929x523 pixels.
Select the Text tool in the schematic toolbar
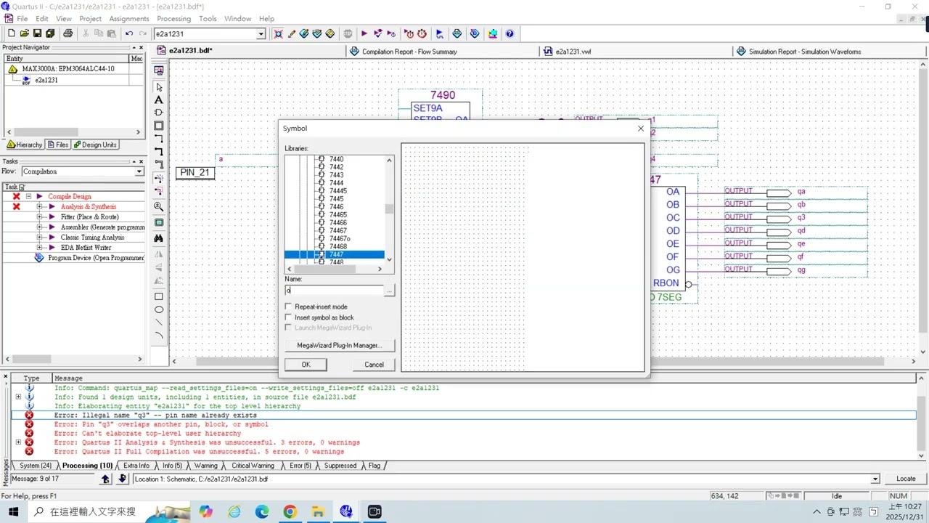[x=159, y=100]
